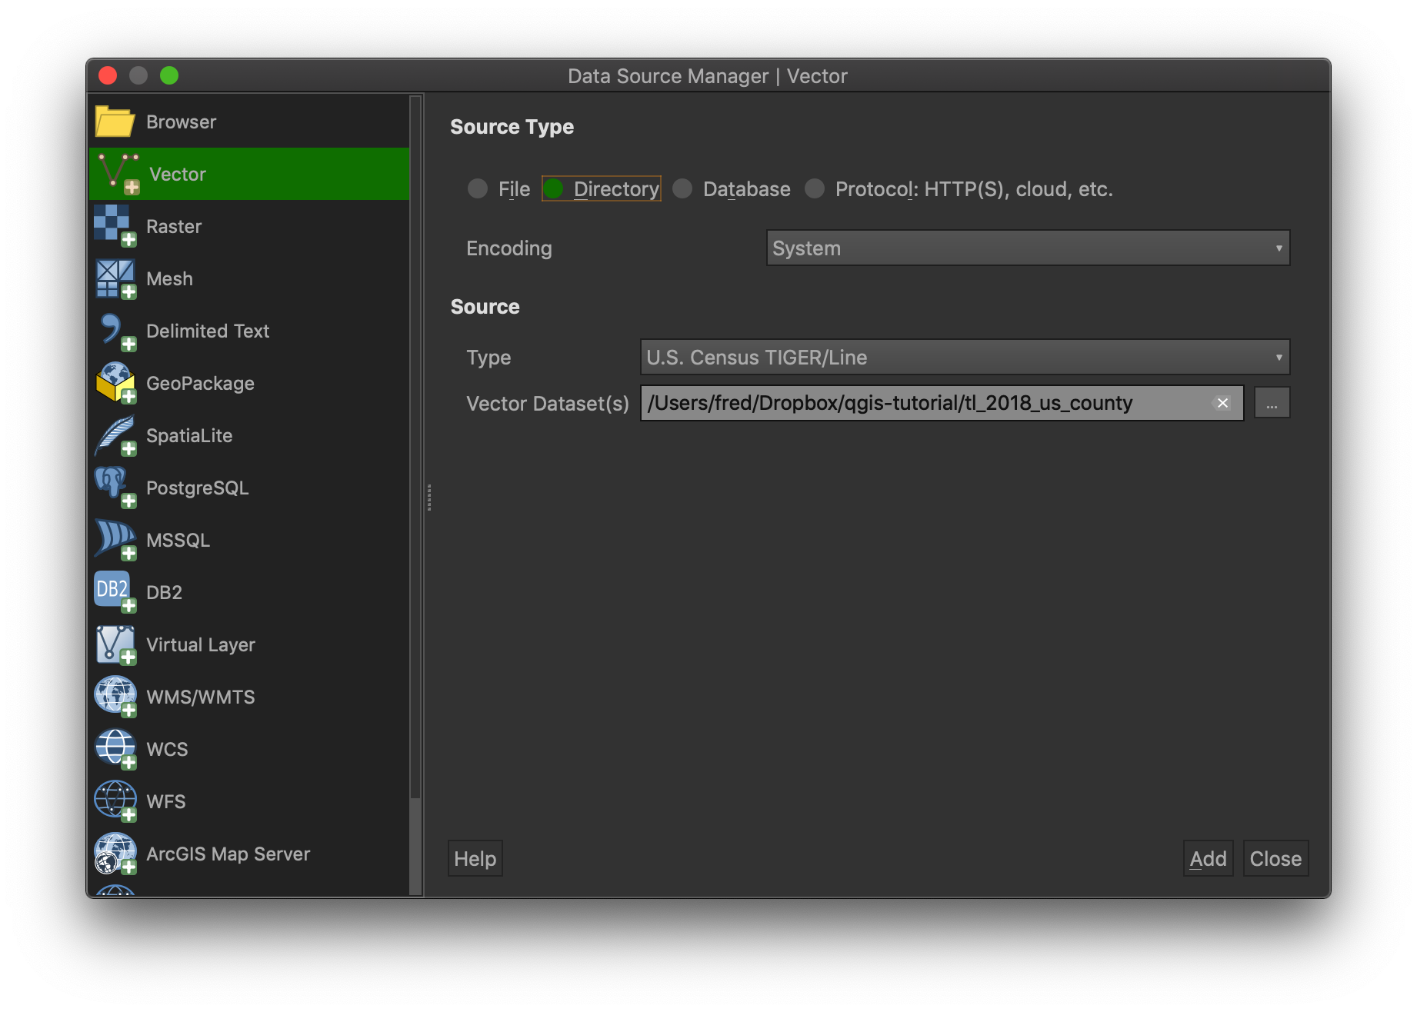Screen dimensions: 1417x1012
Task: Click the green zoom window button
Action: 169,75
